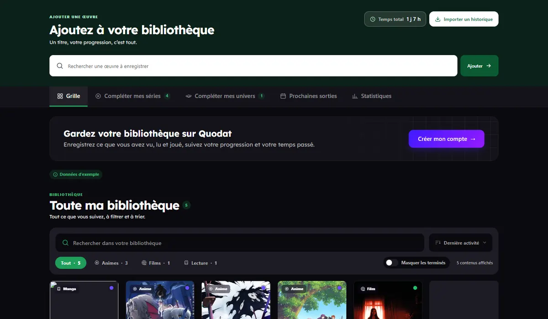The image size is (548, 319).
Task: Filter library by Films · 1
Action: pos(156,263)
